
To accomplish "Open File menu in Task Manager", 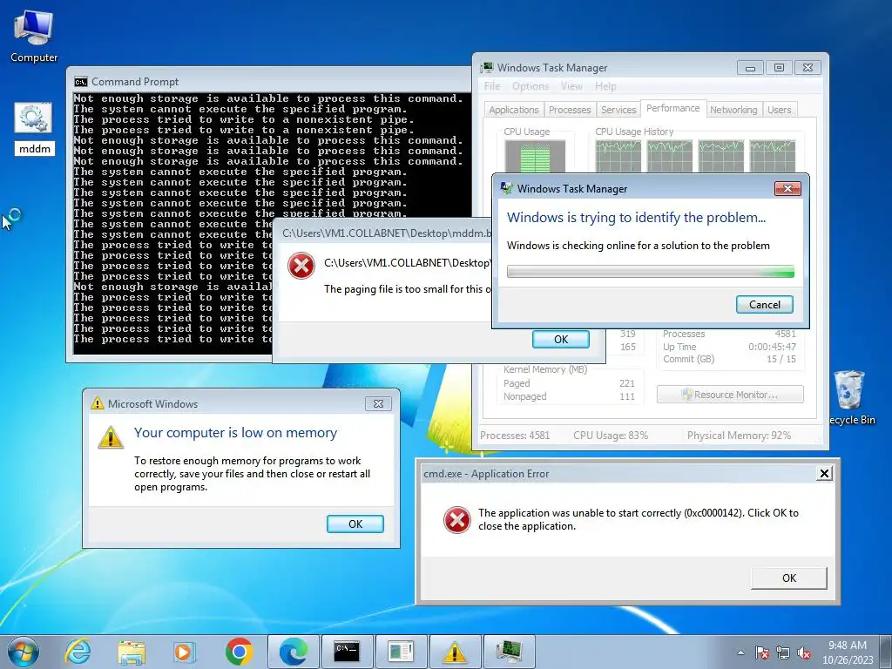I will tap(492, 86).
